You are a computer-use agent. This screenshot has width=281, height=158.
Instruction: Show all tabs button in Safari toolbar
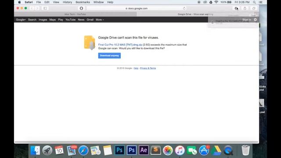[x=254, y=8]
